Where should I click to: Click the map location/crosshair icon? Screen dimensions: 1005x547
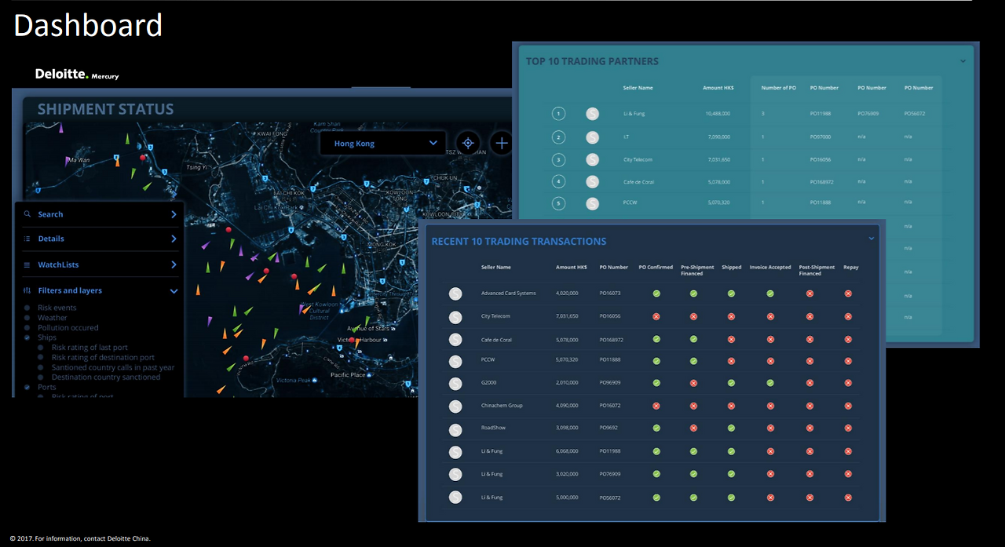468,143
